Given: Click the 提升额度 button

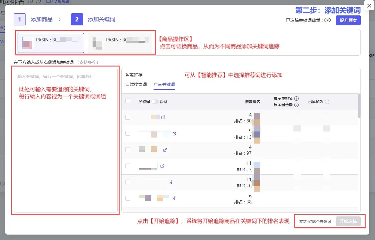Looking at the screenshot, I should [348, 20].
